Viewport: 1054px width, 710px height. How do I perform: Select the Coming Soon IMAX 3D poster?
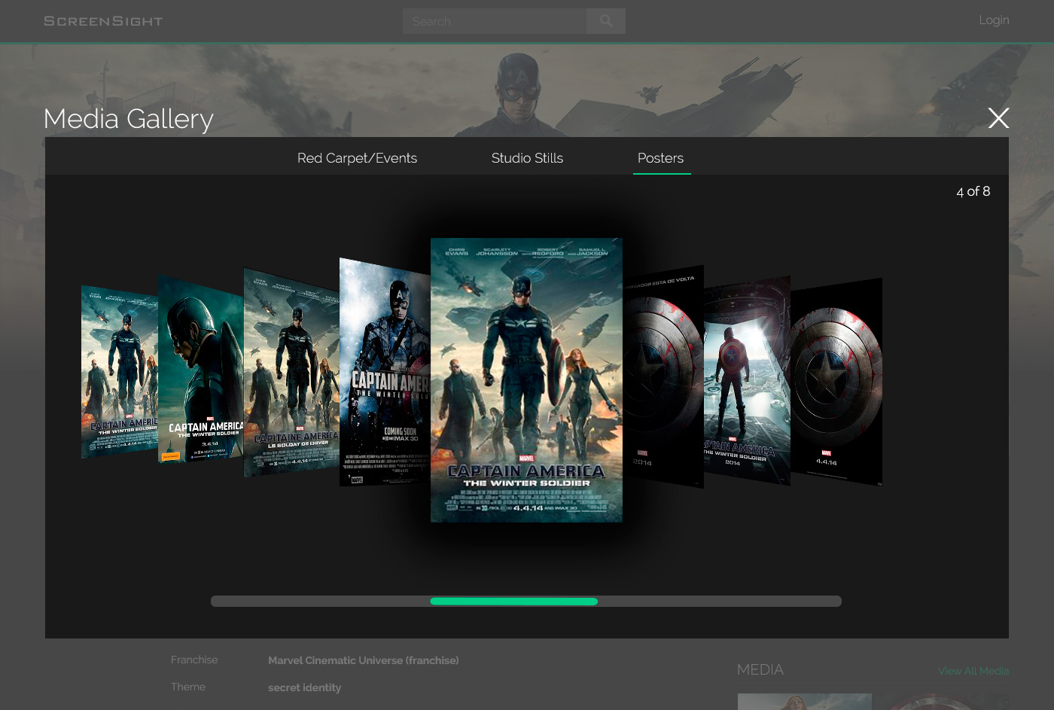coord(385,373)
